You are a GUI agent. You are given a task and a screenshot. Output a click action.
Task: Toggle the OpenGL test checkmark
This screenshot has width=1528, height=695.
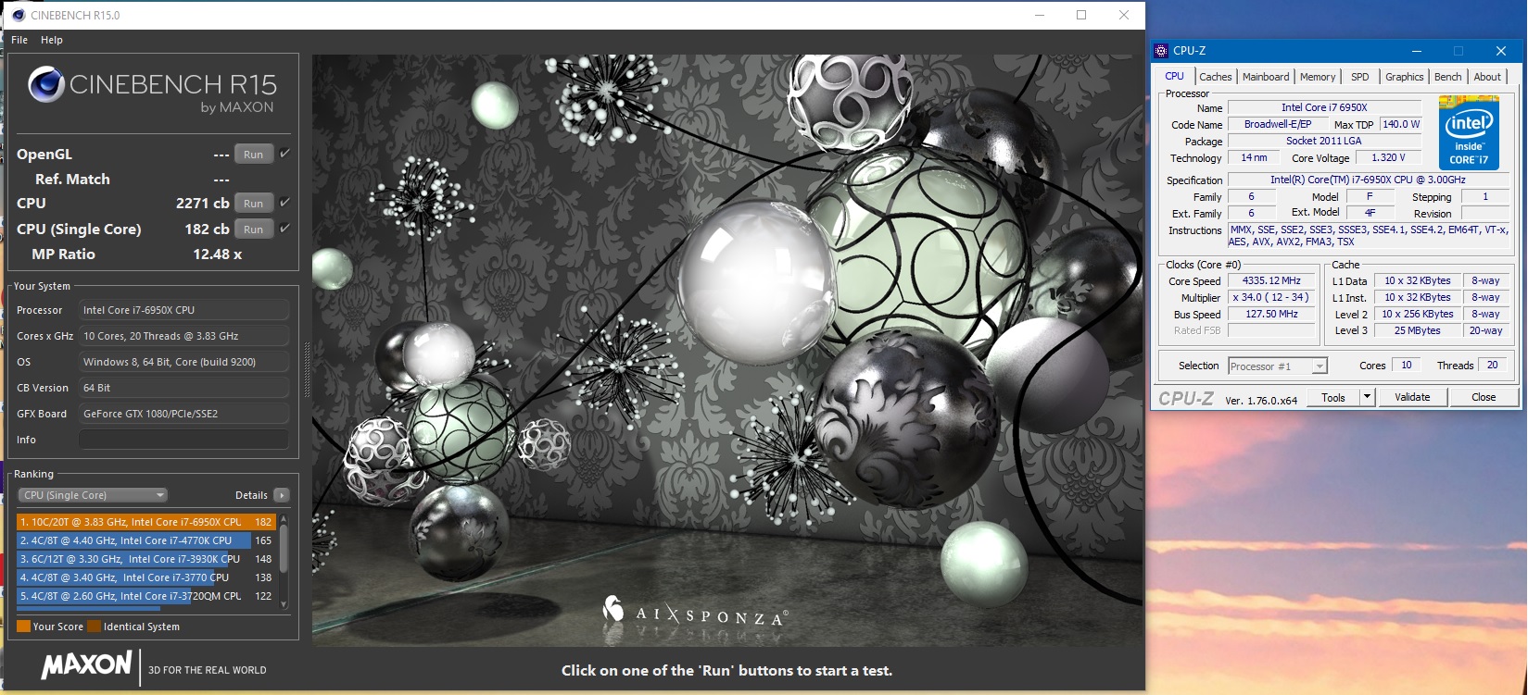click(284, 154)
